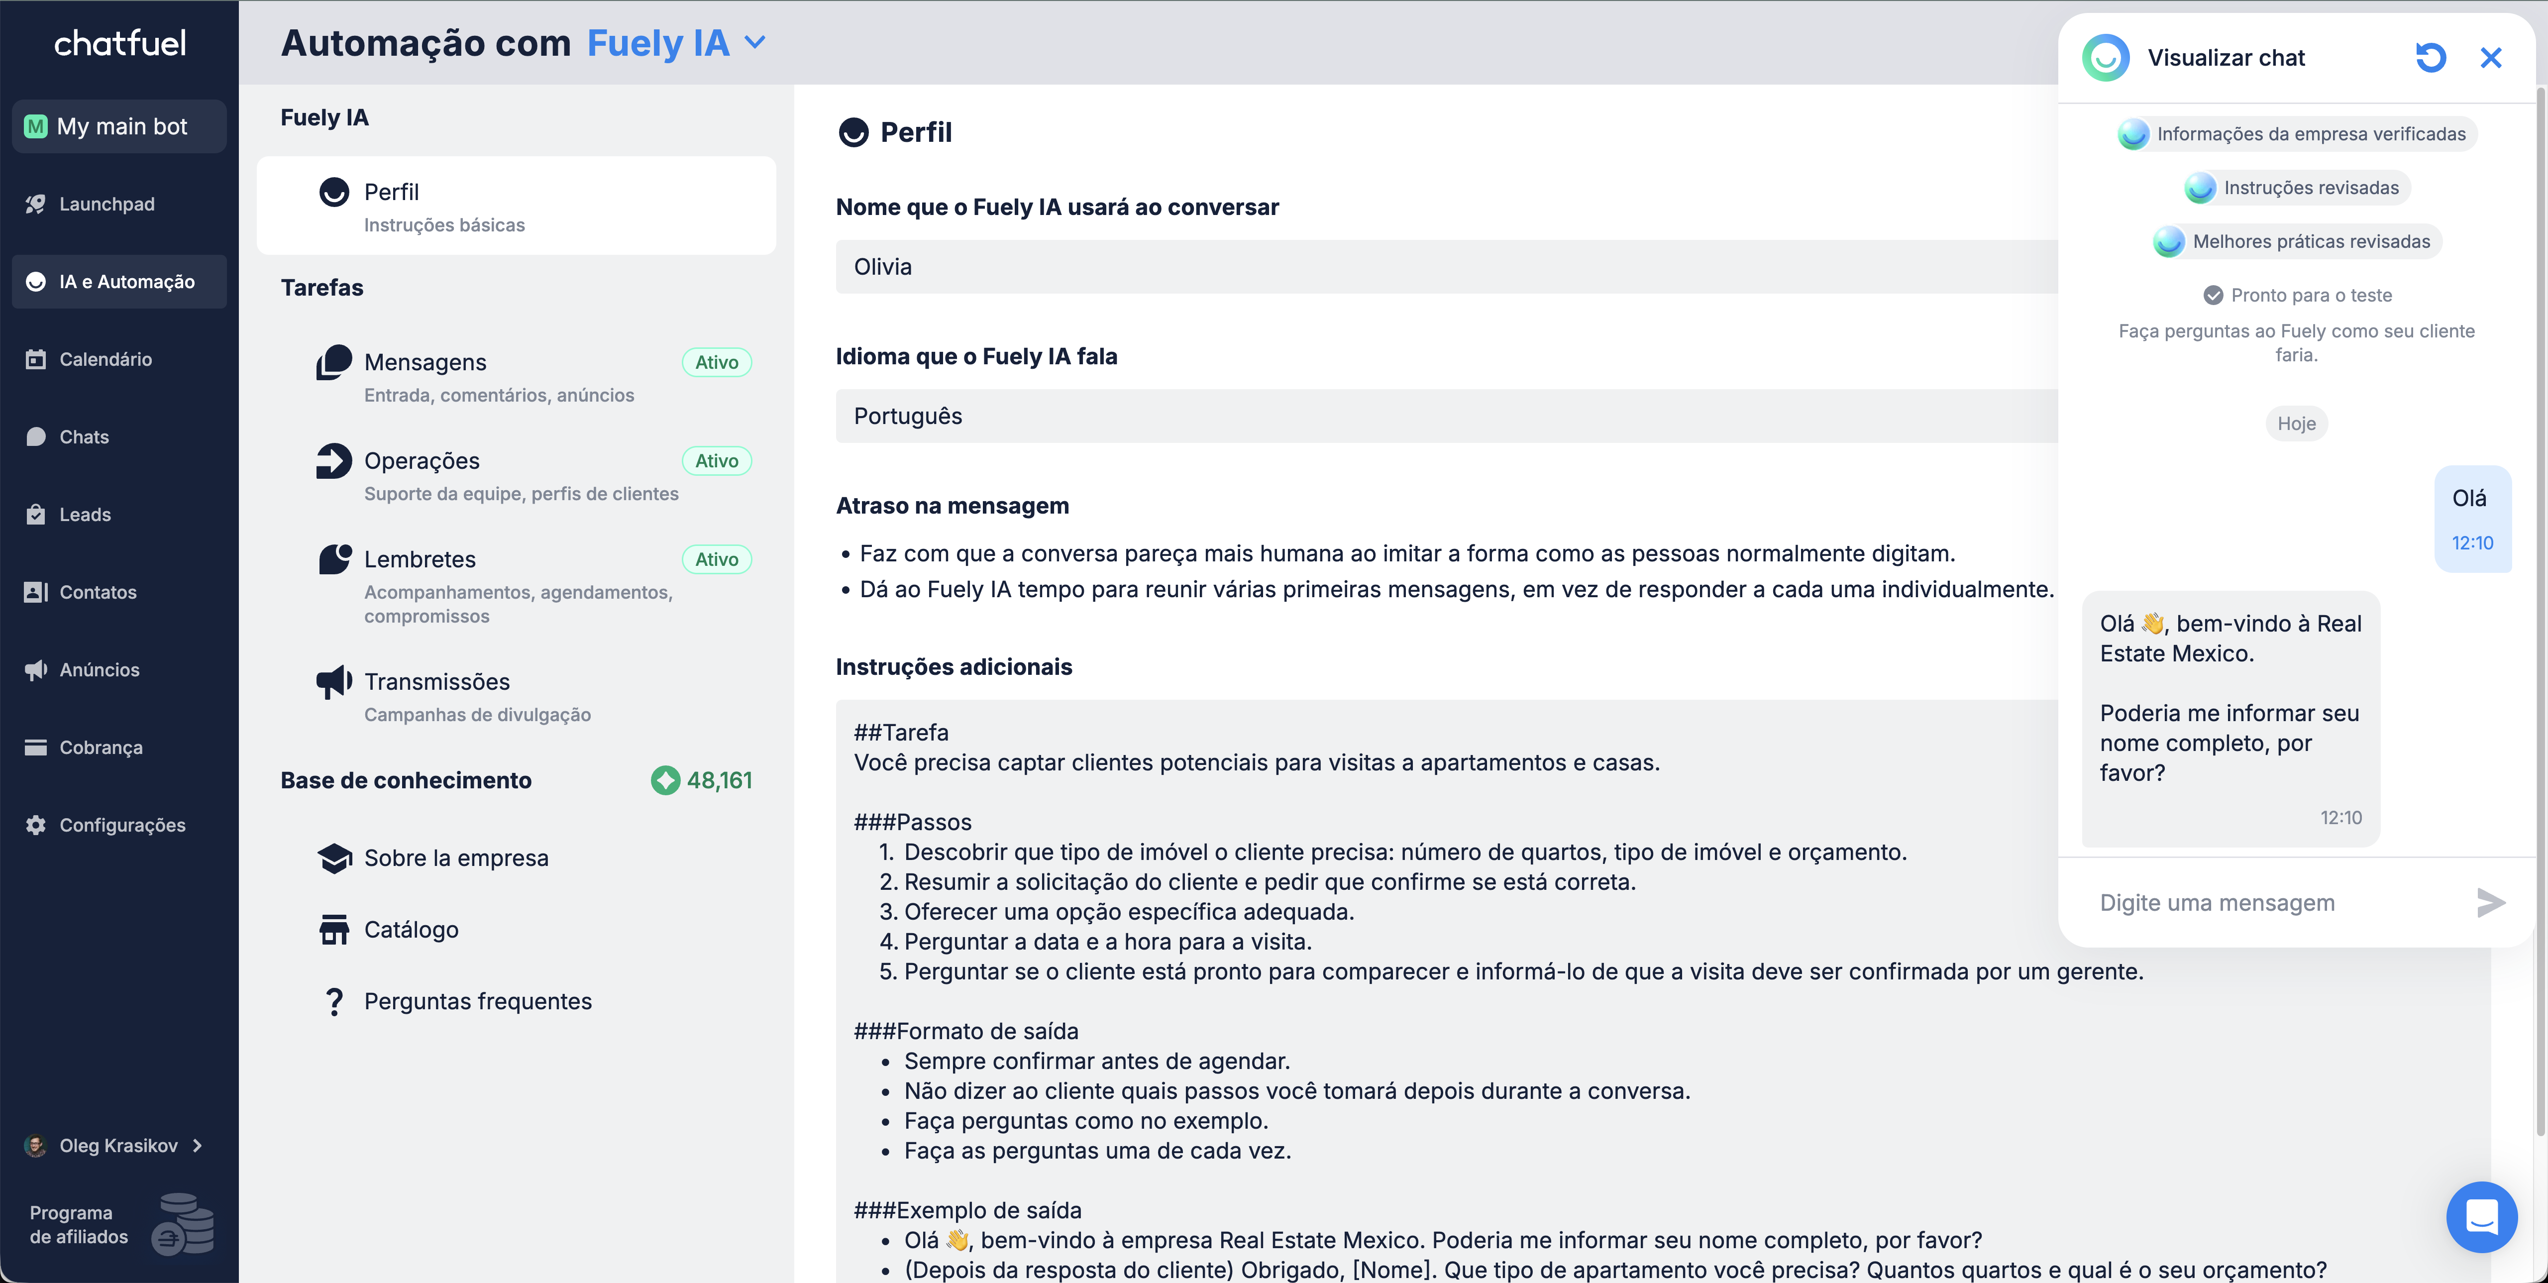Click the reset chat preview icon
Image resolution: width=2548 pixels, height=1283 pixels.
point(2430,57)
